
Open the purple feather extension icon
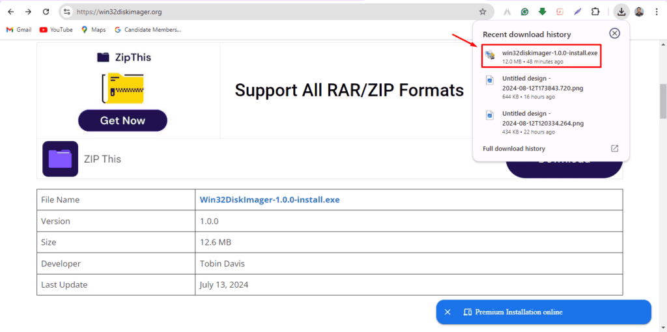coord(577,12)
